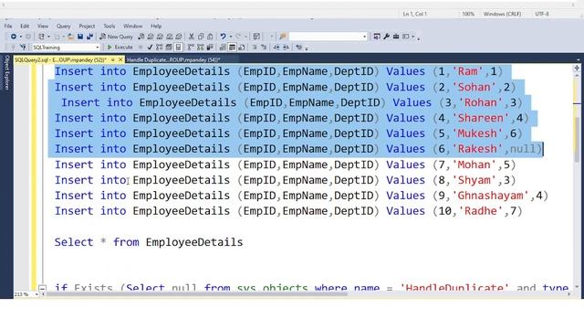
Task: Click the database engine query icon after New Query
Action: point(141,37)
